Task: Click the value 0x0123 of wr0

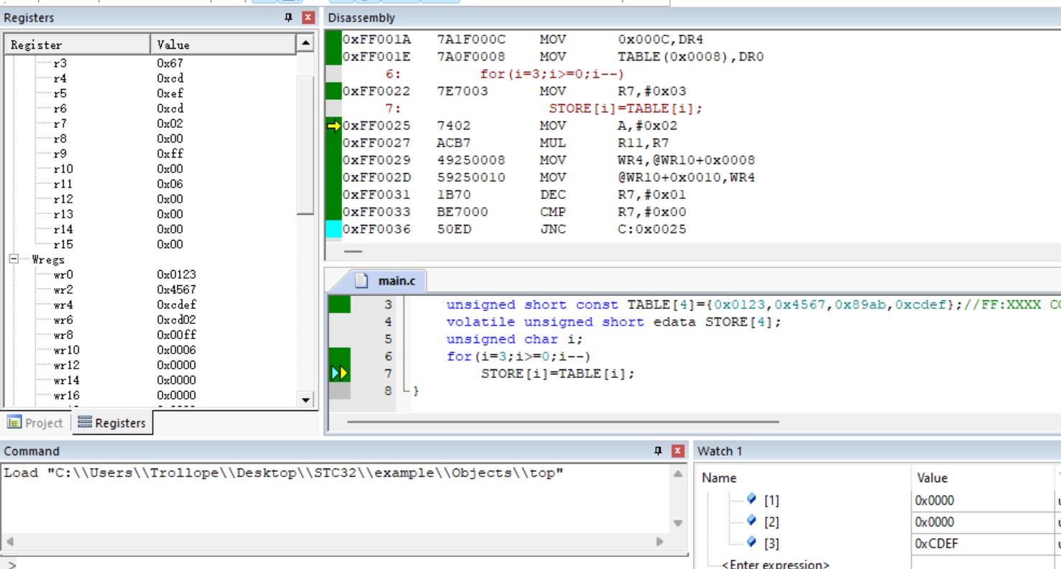Action: (x=176, y=274)
